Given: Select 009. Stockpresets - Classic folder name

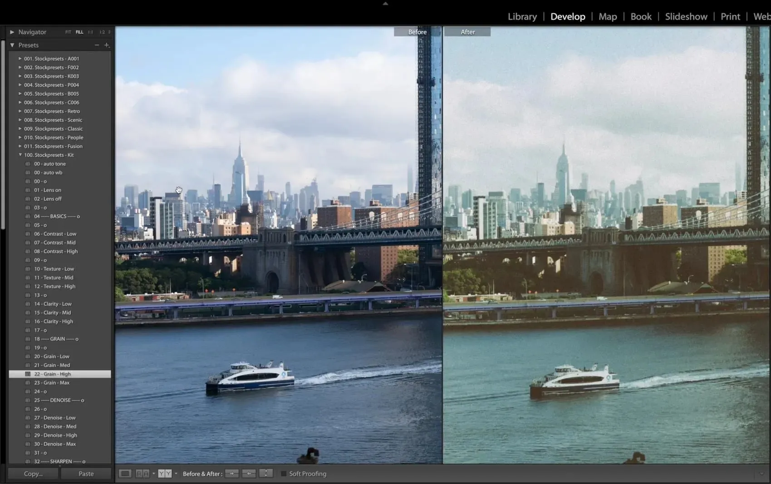Looking at the screenshot, I should point(54,128).
